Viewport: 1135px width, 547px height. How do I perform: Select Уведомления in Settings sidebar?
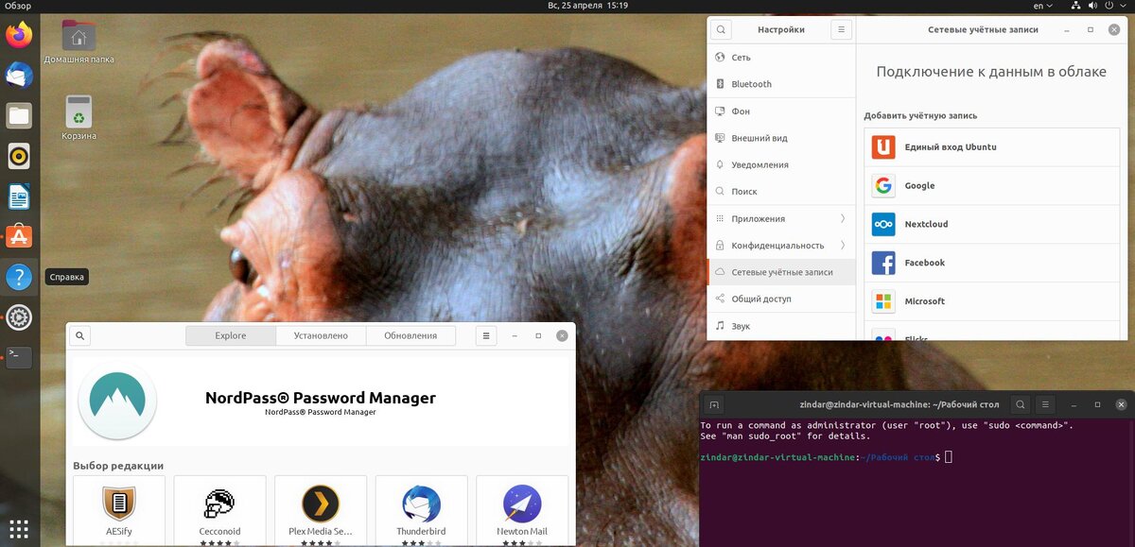(781, 164)
